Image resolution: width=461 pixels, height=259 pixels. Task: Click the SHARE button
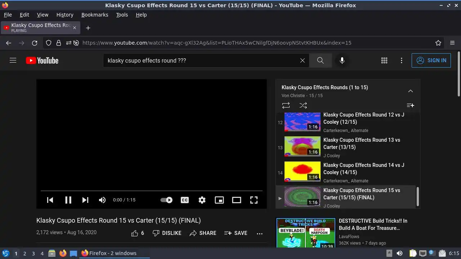tap(203, 233)
